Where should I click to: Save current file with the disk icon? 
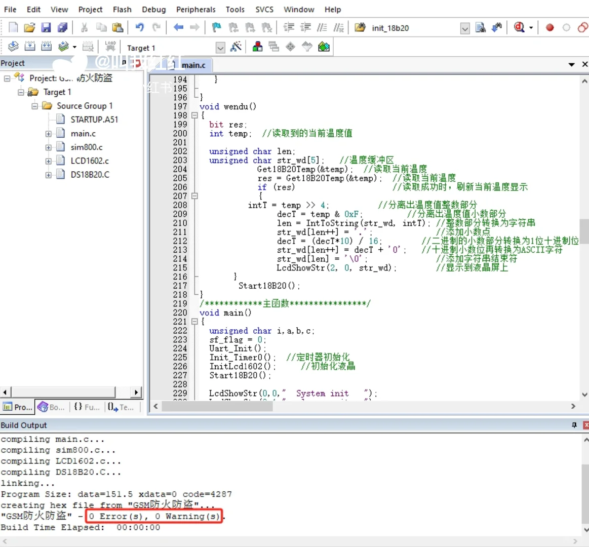46,27
